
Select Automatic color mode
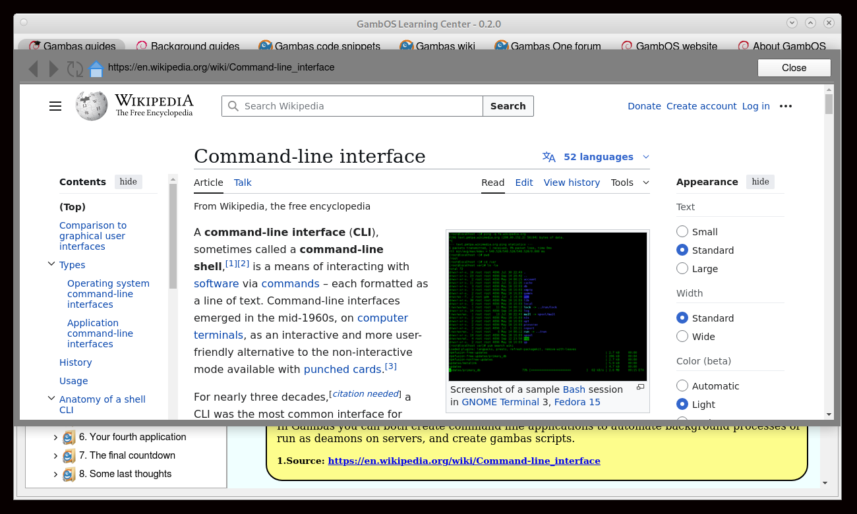pyautogui.click(x=682, y=386)
